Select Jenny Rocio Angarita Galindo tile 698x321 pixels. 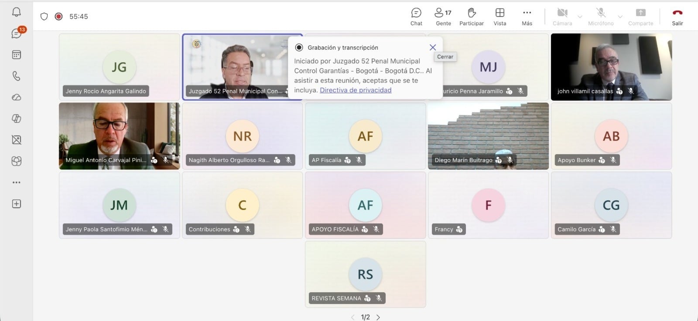[120, 67]
